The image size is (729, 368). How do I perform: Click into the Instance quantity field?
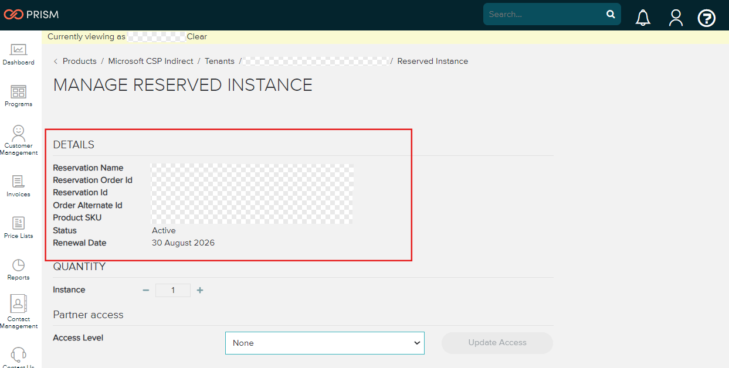173,290
